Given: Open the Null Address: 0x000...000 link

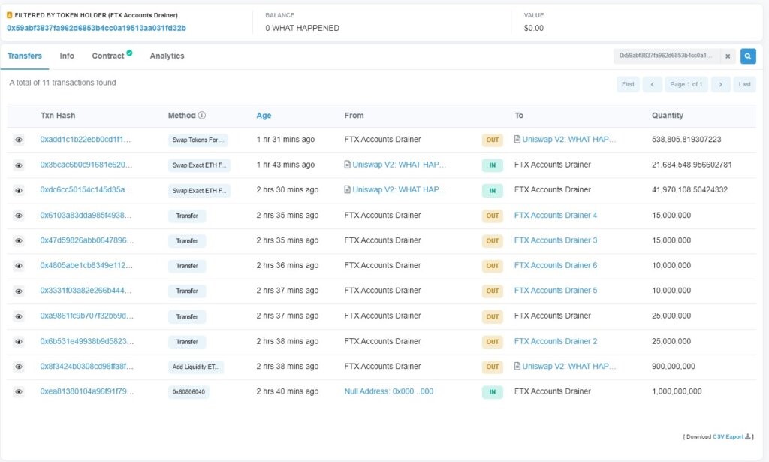Looking at the screenshot, I should pos(389,391).
